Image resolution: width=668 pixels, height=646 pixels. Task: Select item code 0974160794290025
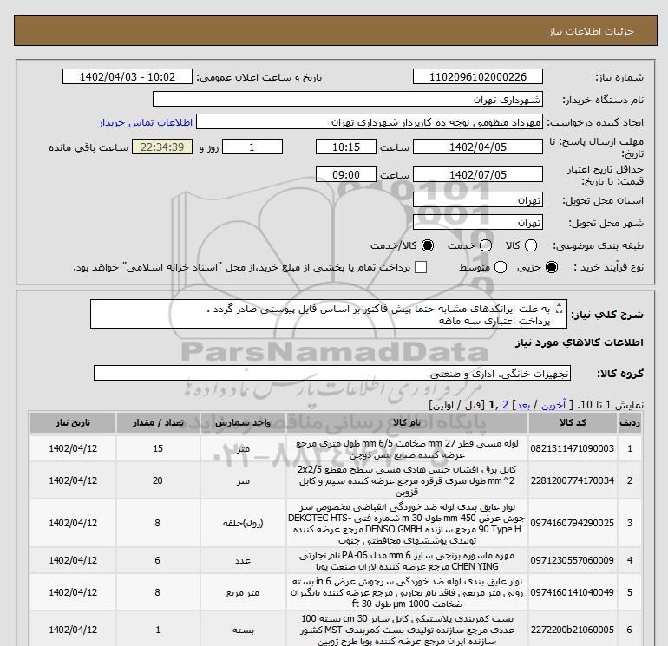573,523
